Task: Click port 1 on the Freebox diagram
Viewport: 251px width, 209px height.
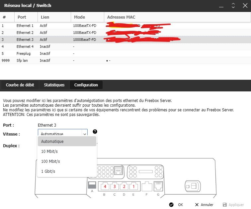Action: [x=133, y=186]
